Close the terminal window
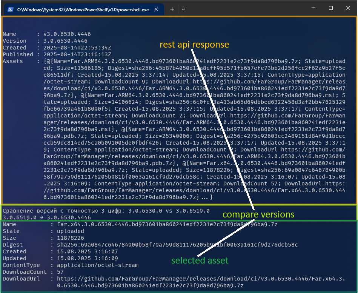This screenshot has width=358, height=293. (348, 8)
